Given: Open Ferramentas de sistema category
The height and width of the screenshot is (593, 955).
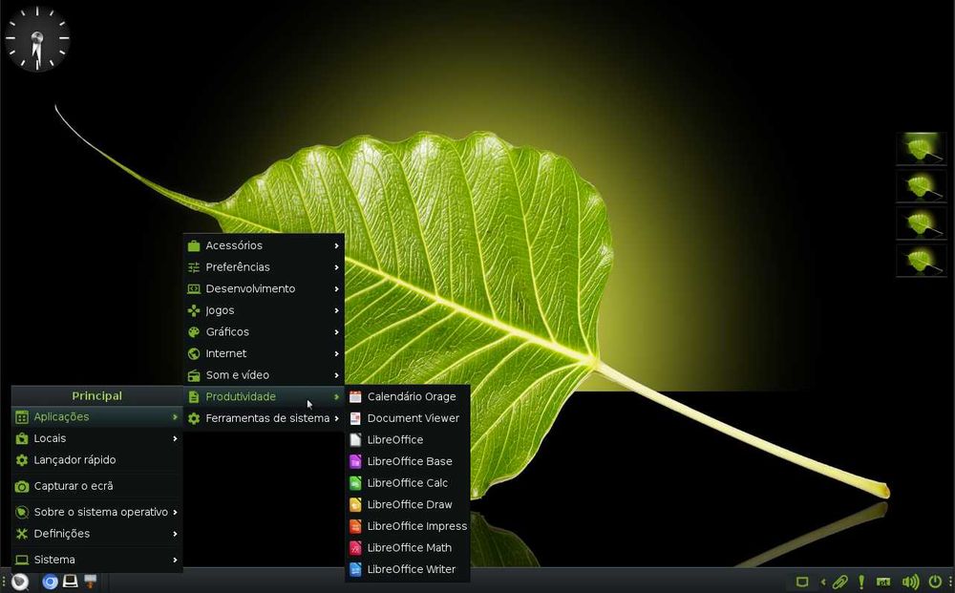Looking at the screenshot, I should [264, 418].
